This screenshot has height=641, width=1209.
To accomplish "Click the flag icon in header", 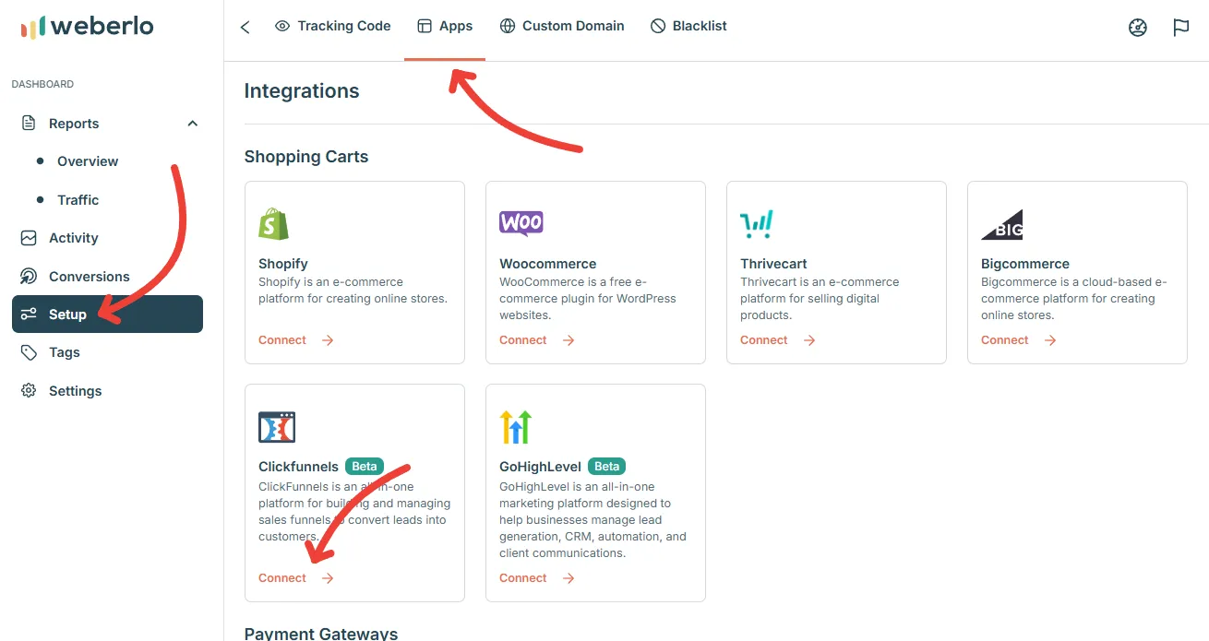I will pyautogui.click(x=1181, y=28).
